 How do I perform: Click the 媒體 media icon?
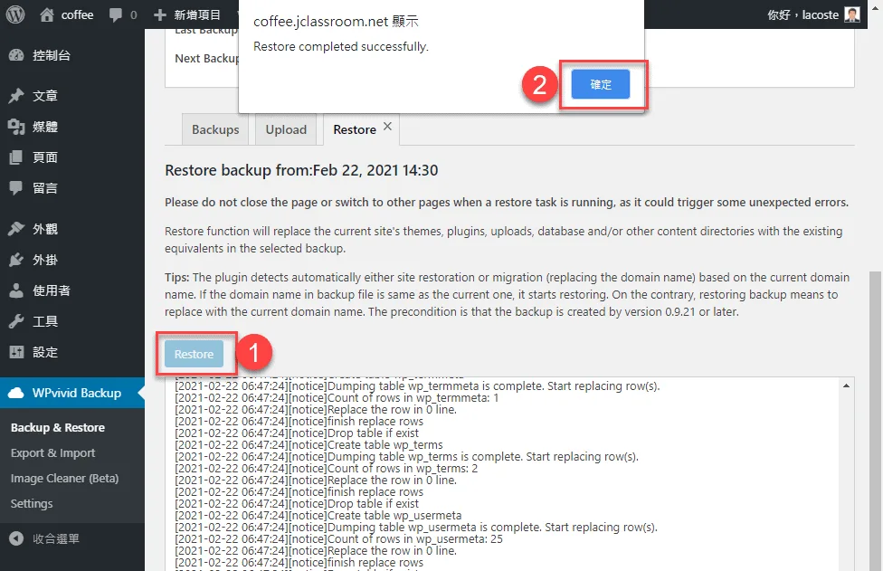(16, 127)
